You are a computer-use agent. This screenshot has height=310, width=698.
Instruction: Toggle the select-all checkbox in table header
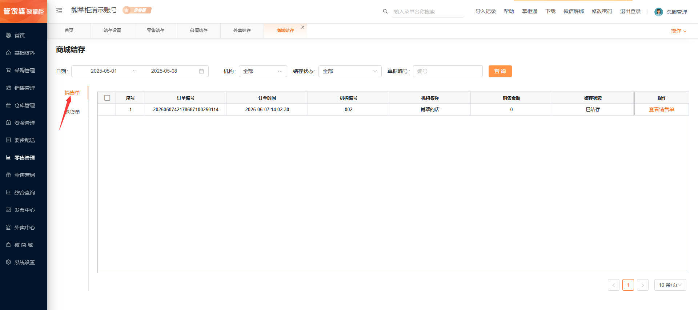(x=107, y=98)
